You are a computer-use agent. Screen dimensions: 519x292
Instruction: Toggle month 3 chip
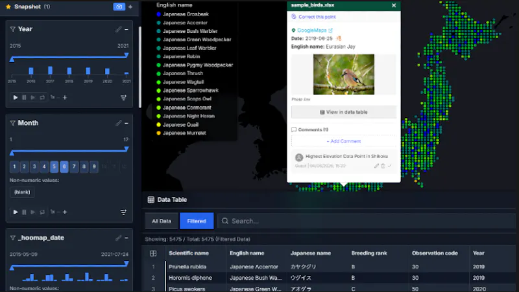click(x=34, y=166)
